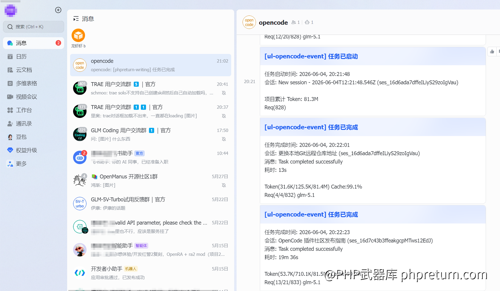Open 通讯录 contacts section
Screen dimensions: 500x291
[33, 124]
